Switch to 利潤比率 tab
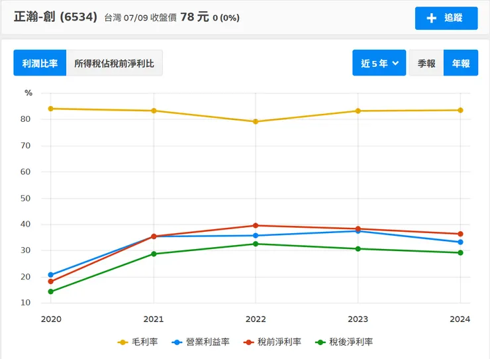This screenshot has height=359, width=490. (x=40, y=64)
